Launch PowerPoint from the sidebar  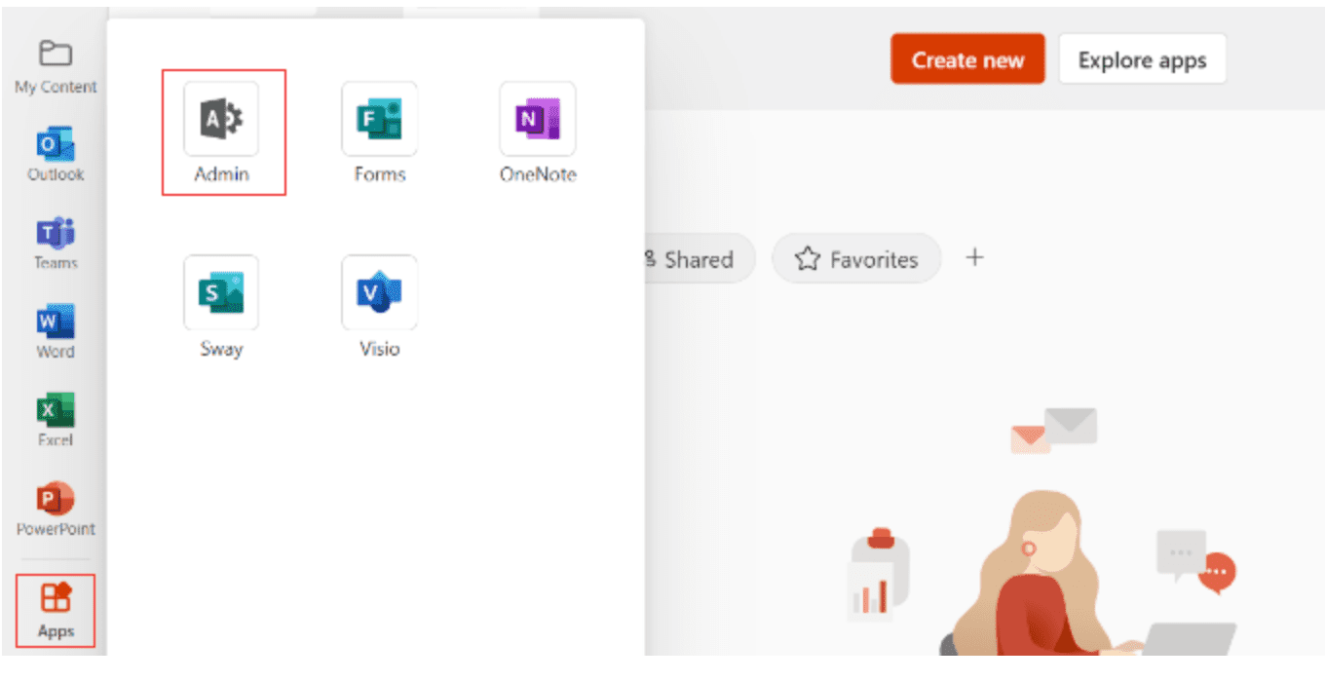click(56, 502)
